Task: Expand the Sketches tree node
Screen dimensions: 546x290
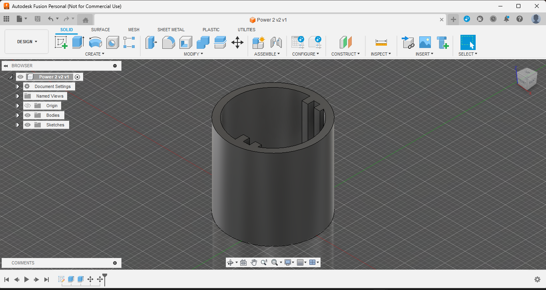Action: [x=18, y=125]
